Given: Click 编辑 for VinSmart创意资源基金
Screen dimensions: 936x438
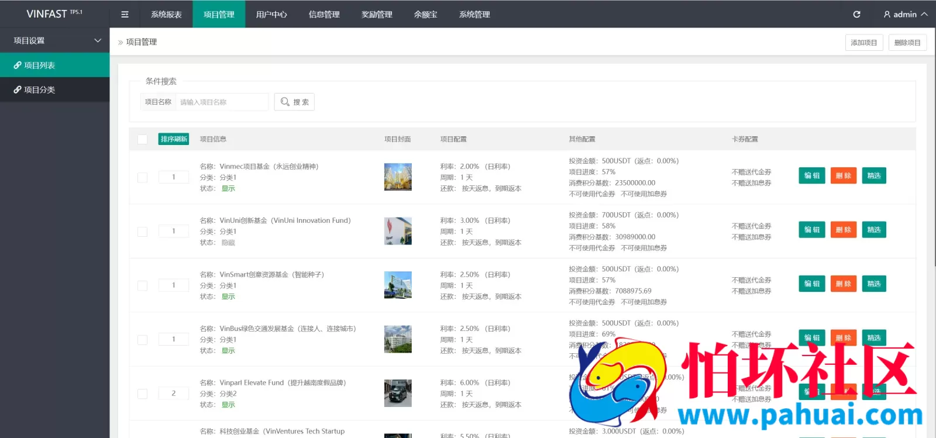Looking at the screenshot, I should (x=812, y=284).
